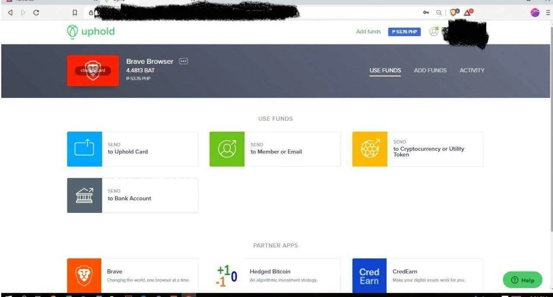Viewport: 553px width, 297px height.
Task: Open the browser hamburger menu
Action: click(x=548, y=13)
